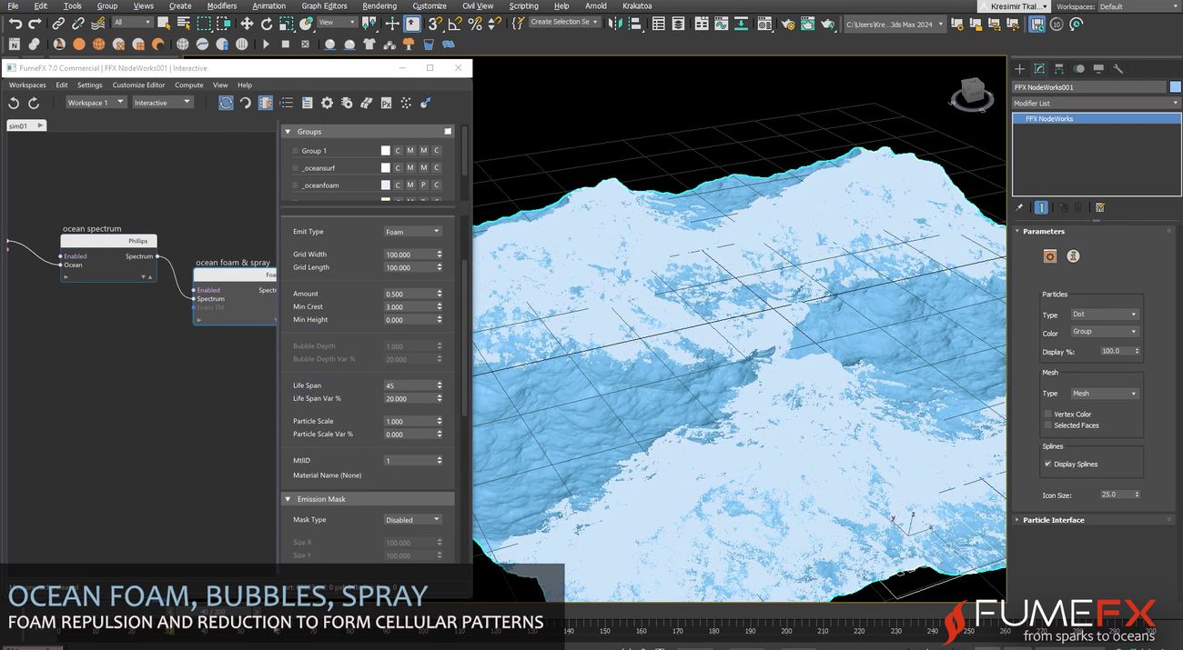Activate the Select and Scale tool
This screenshot has width=1183, height=650.
287,24
